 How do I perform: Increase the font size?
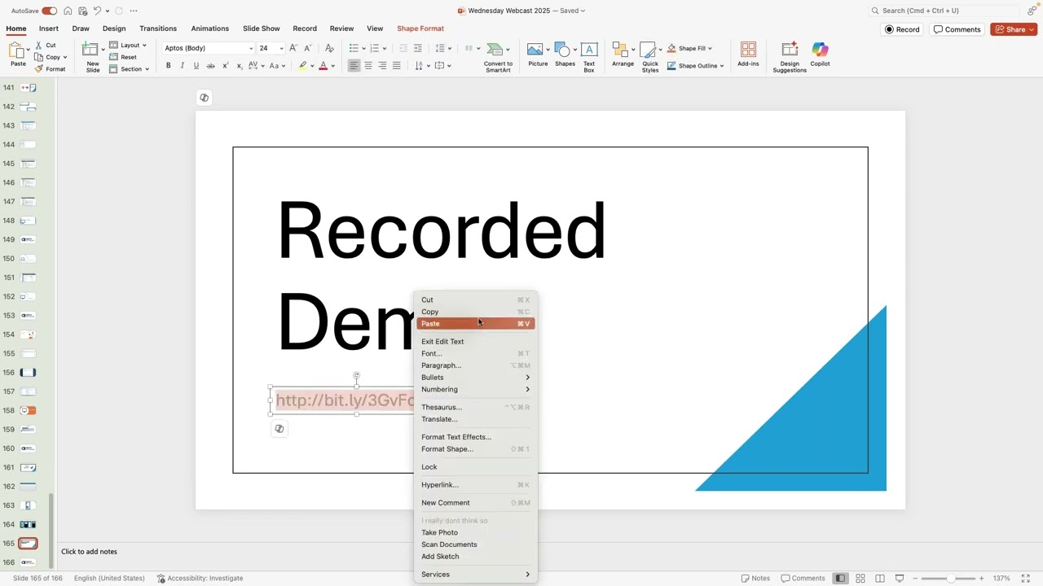coord(293,48)
